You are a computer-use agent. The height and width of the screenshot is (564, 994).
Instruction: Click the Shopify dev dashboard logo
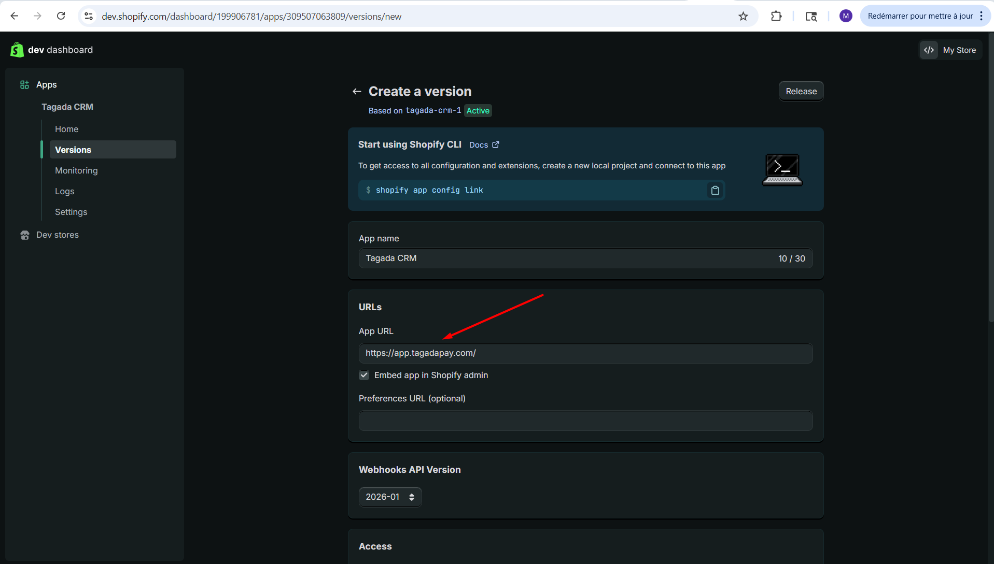click(17, 50)
